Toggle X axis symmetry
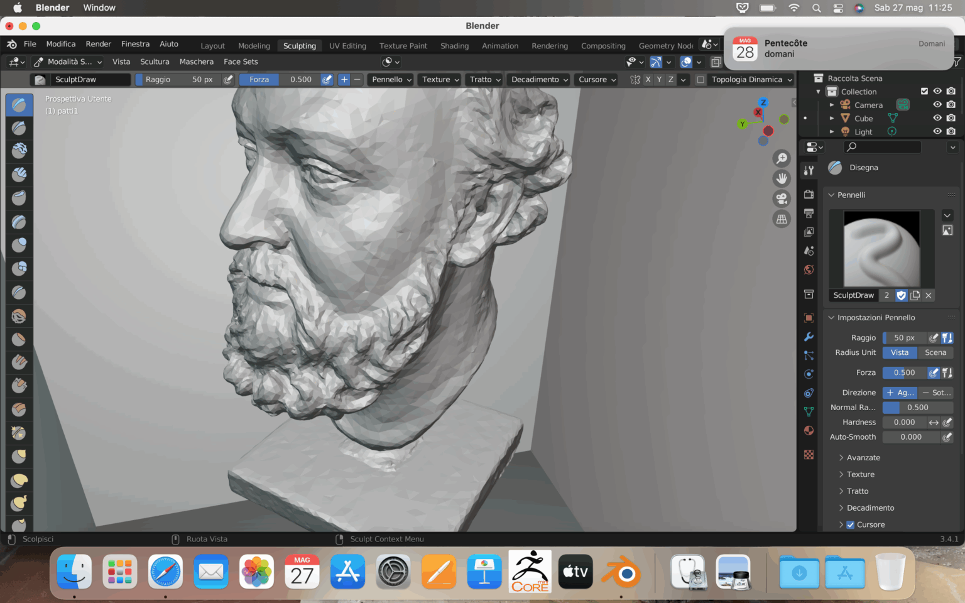 [648, 80]
